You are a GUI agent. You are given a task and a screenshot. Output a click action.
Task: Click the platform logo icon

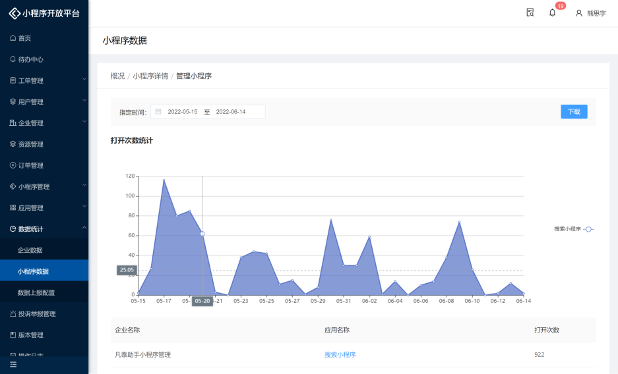(x=15, y=13)
